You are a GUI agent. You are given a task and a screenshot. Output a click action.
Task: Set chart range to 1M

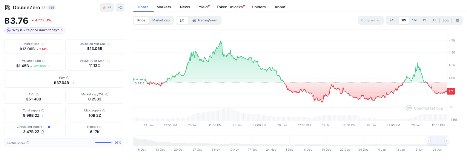(x=414, y=20)
